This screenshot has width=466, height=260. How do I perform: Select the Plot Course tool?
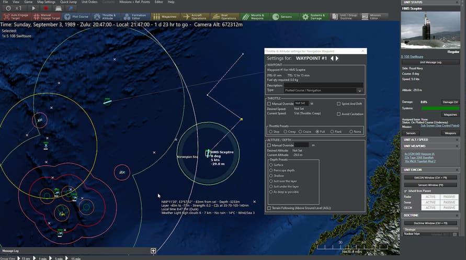76,17
